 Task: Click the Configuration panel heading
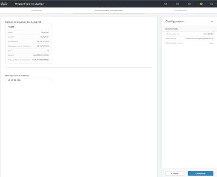coord(175,21)
